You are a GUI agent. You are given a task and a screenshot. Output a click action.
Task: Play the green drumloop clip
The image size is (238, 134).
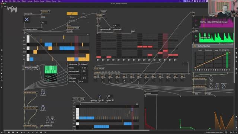point(196,36)
